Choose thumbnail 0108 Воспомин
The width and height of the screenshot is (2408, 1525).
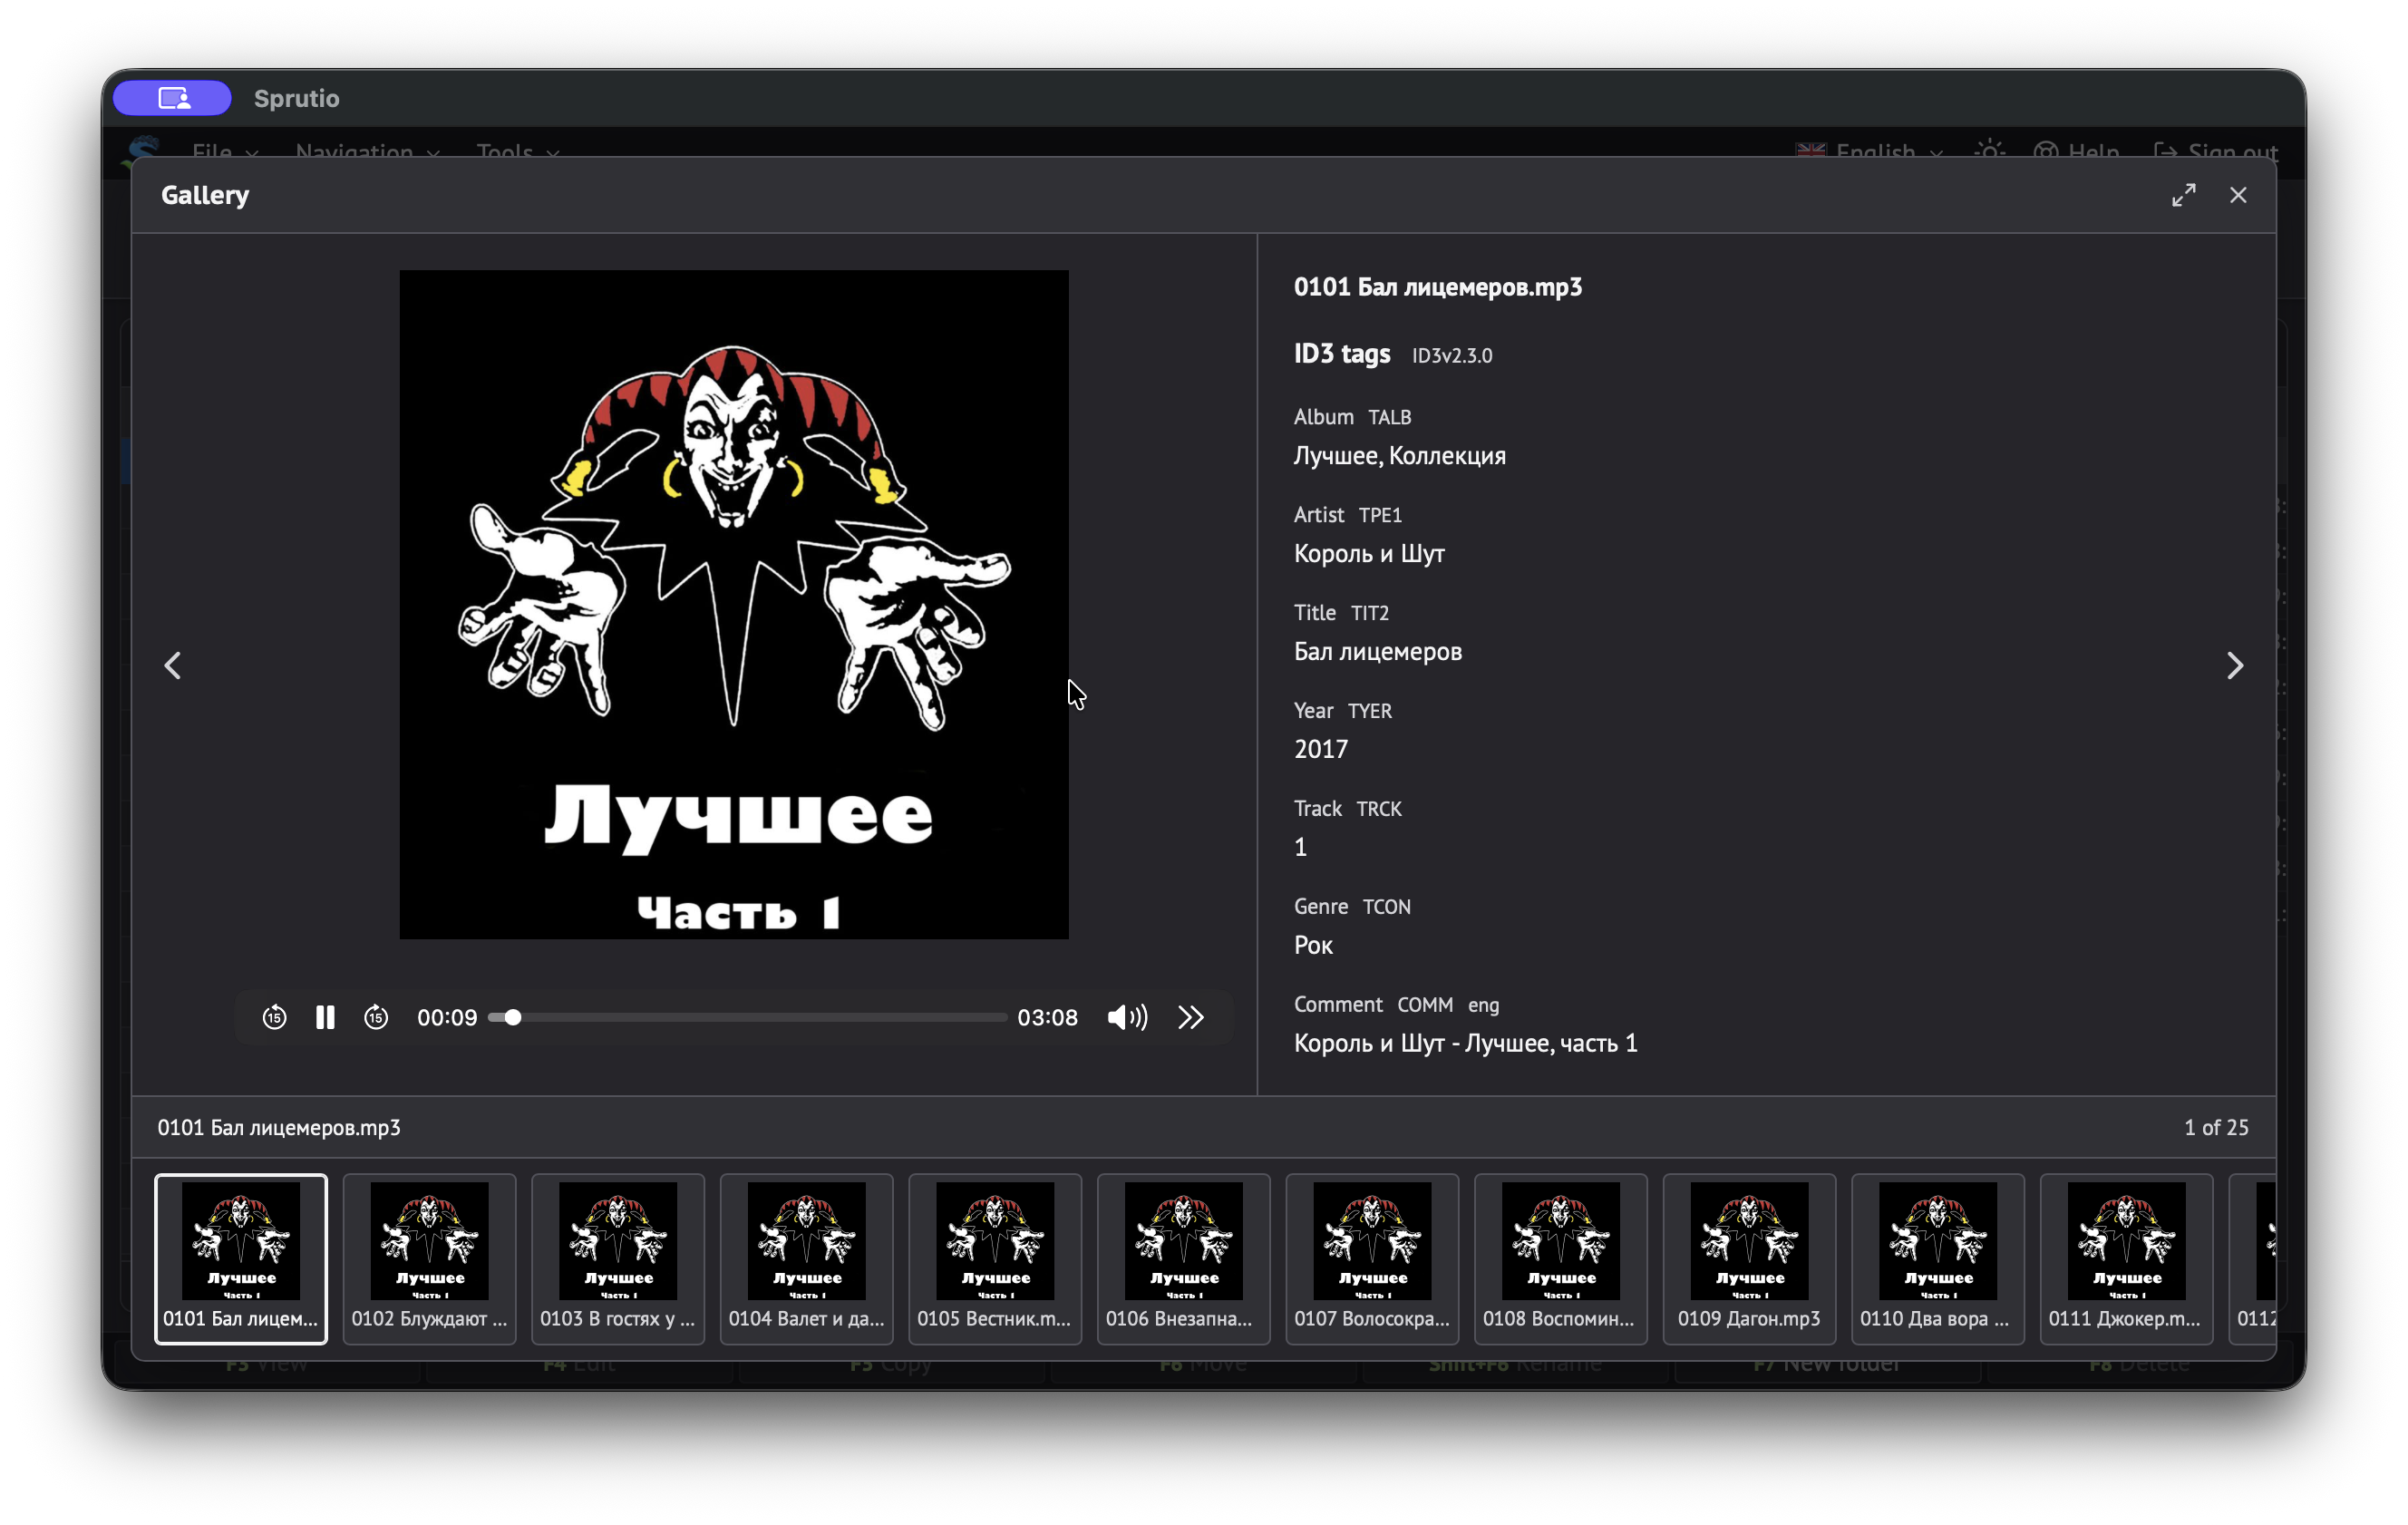(x=1561, y=1259)
